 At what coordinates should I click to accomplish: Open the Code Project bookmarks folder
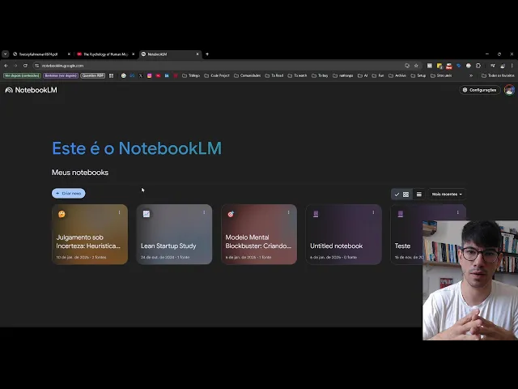point(217,75)
